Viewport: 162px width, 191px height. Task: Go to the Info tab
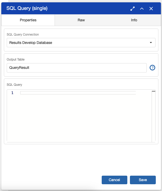click(134, 20)
